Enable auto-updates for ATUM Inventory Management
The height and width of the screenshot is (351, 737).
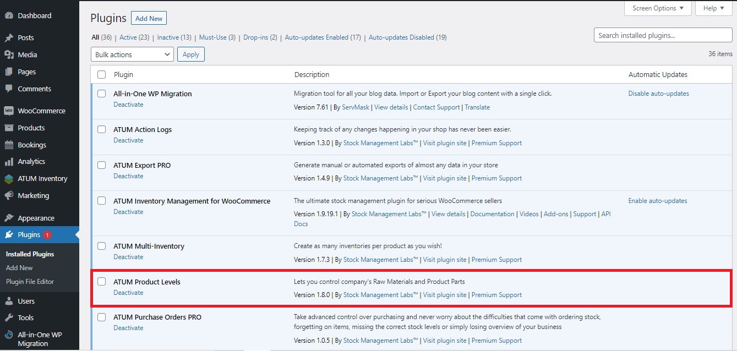658,201
